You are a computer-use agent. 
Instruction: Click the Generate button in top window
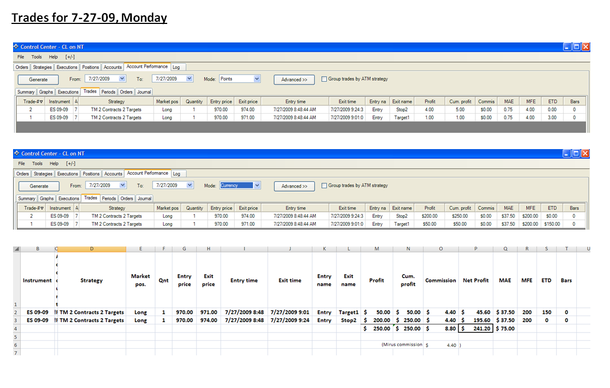pos(38,79)
